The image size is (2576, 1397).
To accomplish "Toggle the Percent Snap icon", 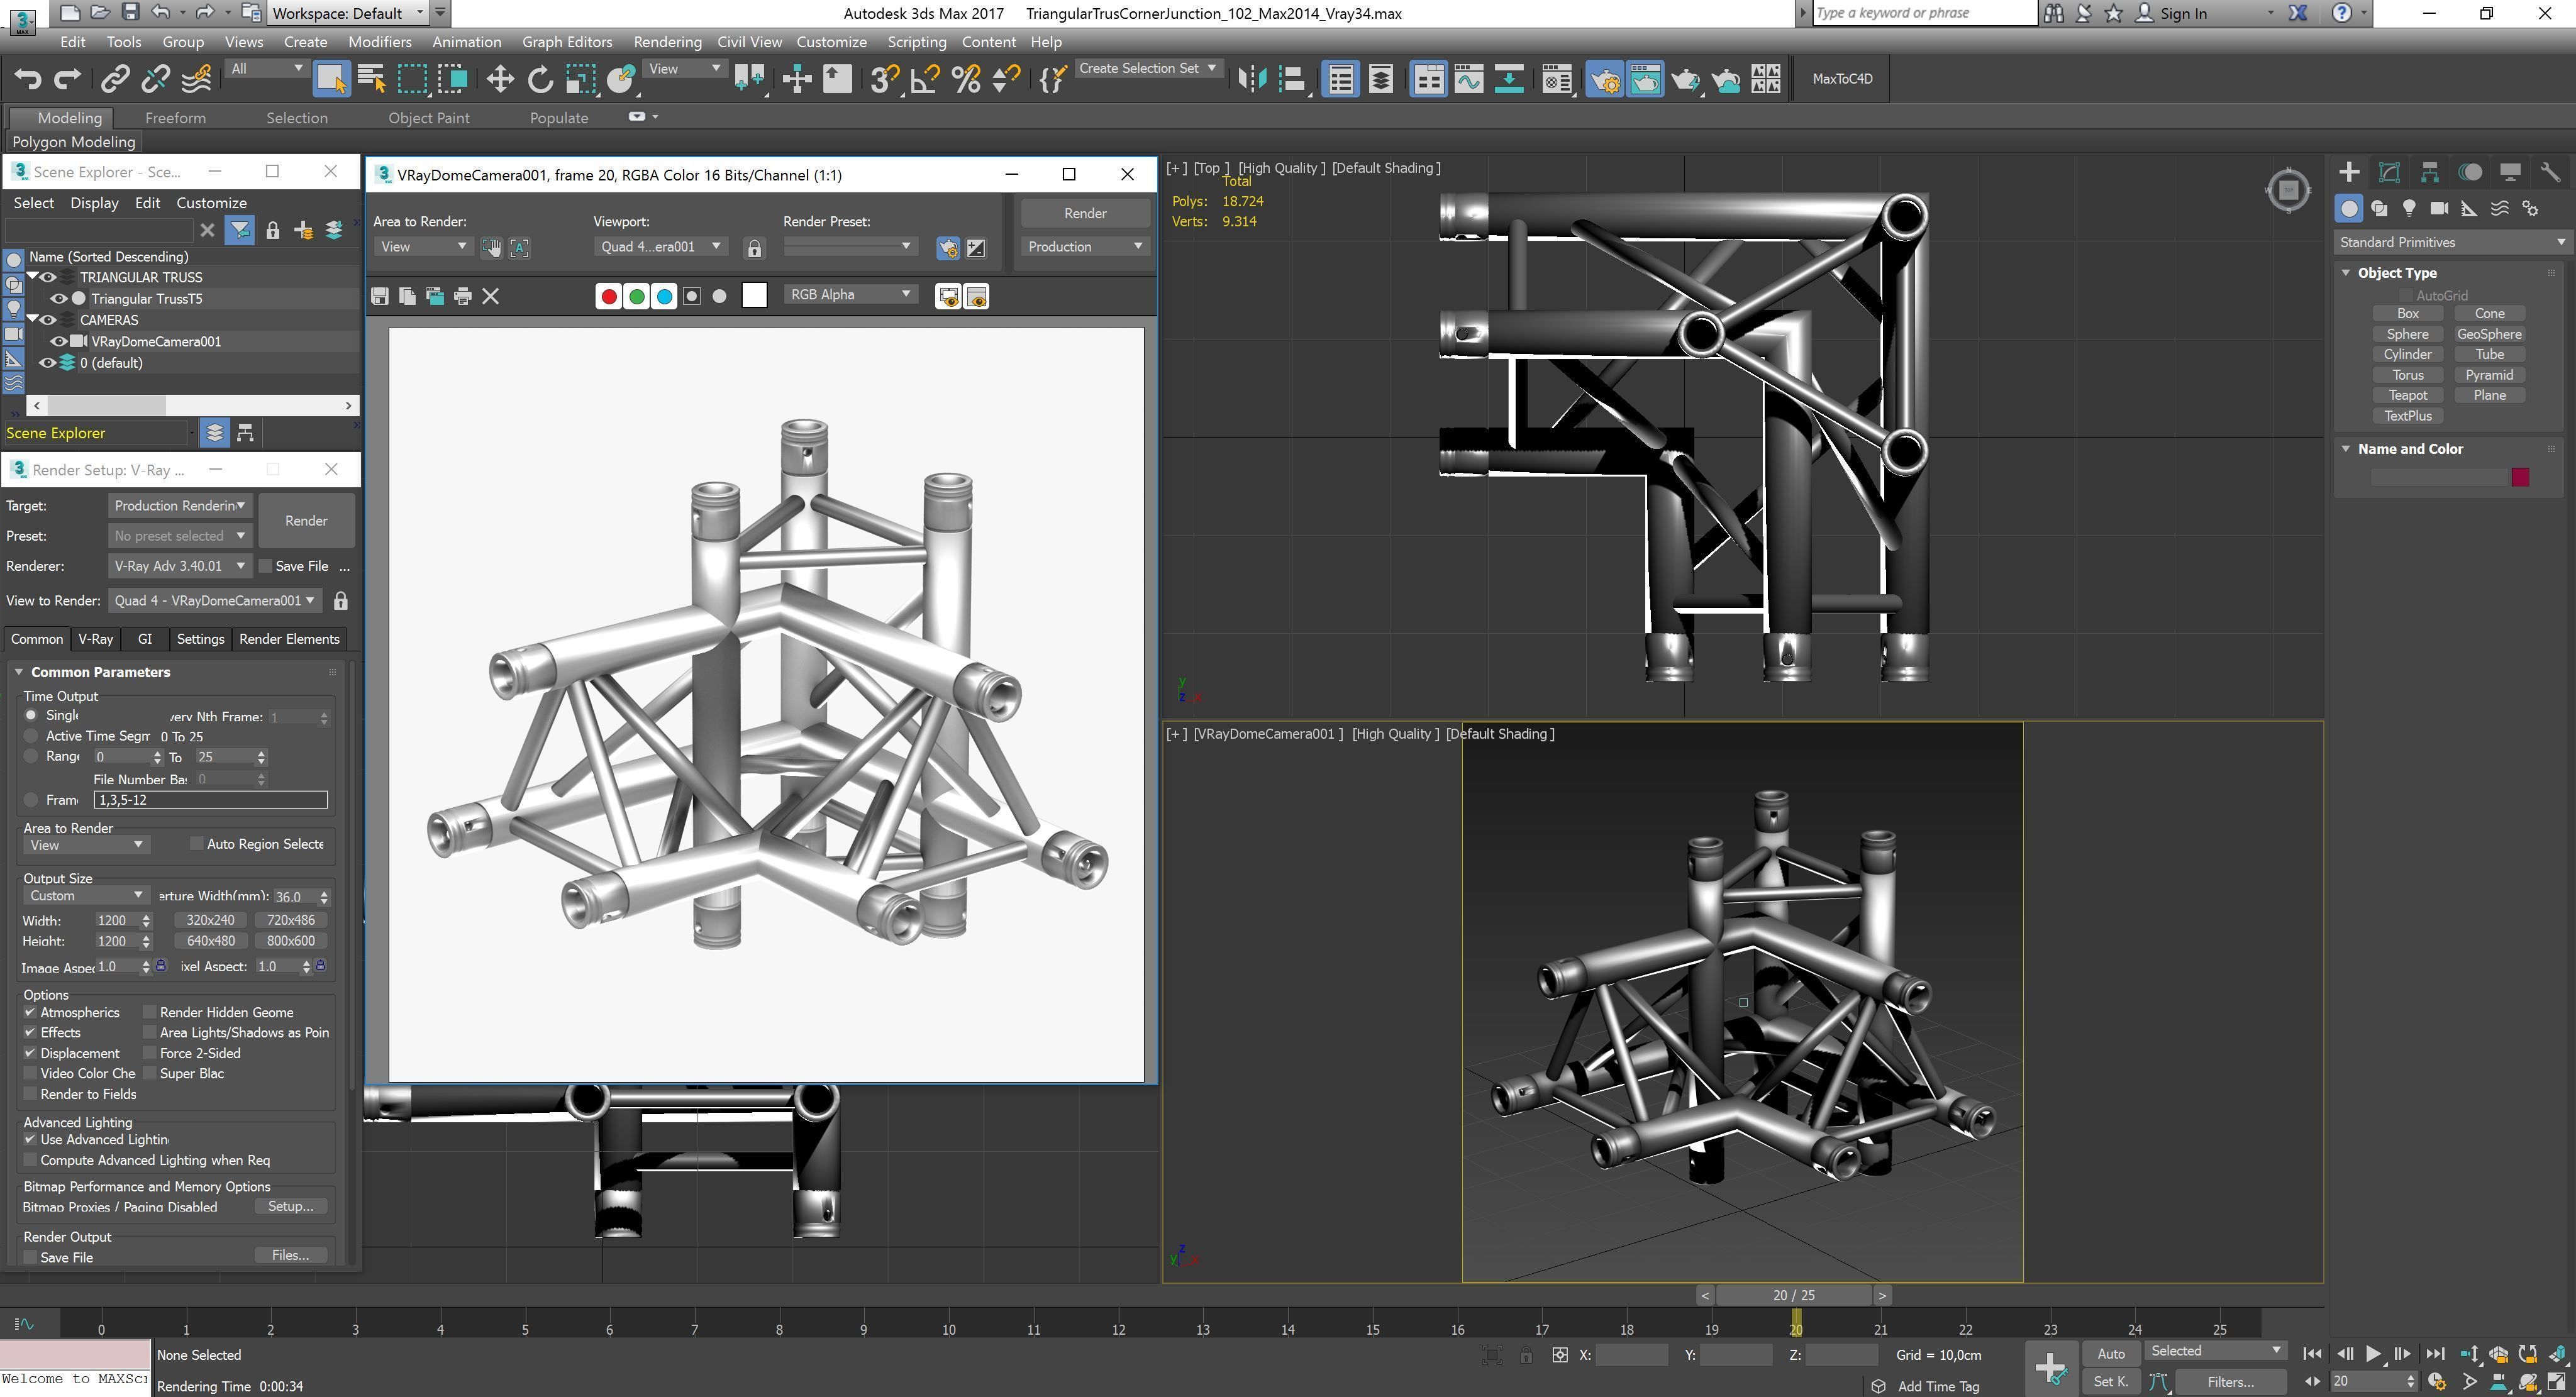I will pos(966,79).
